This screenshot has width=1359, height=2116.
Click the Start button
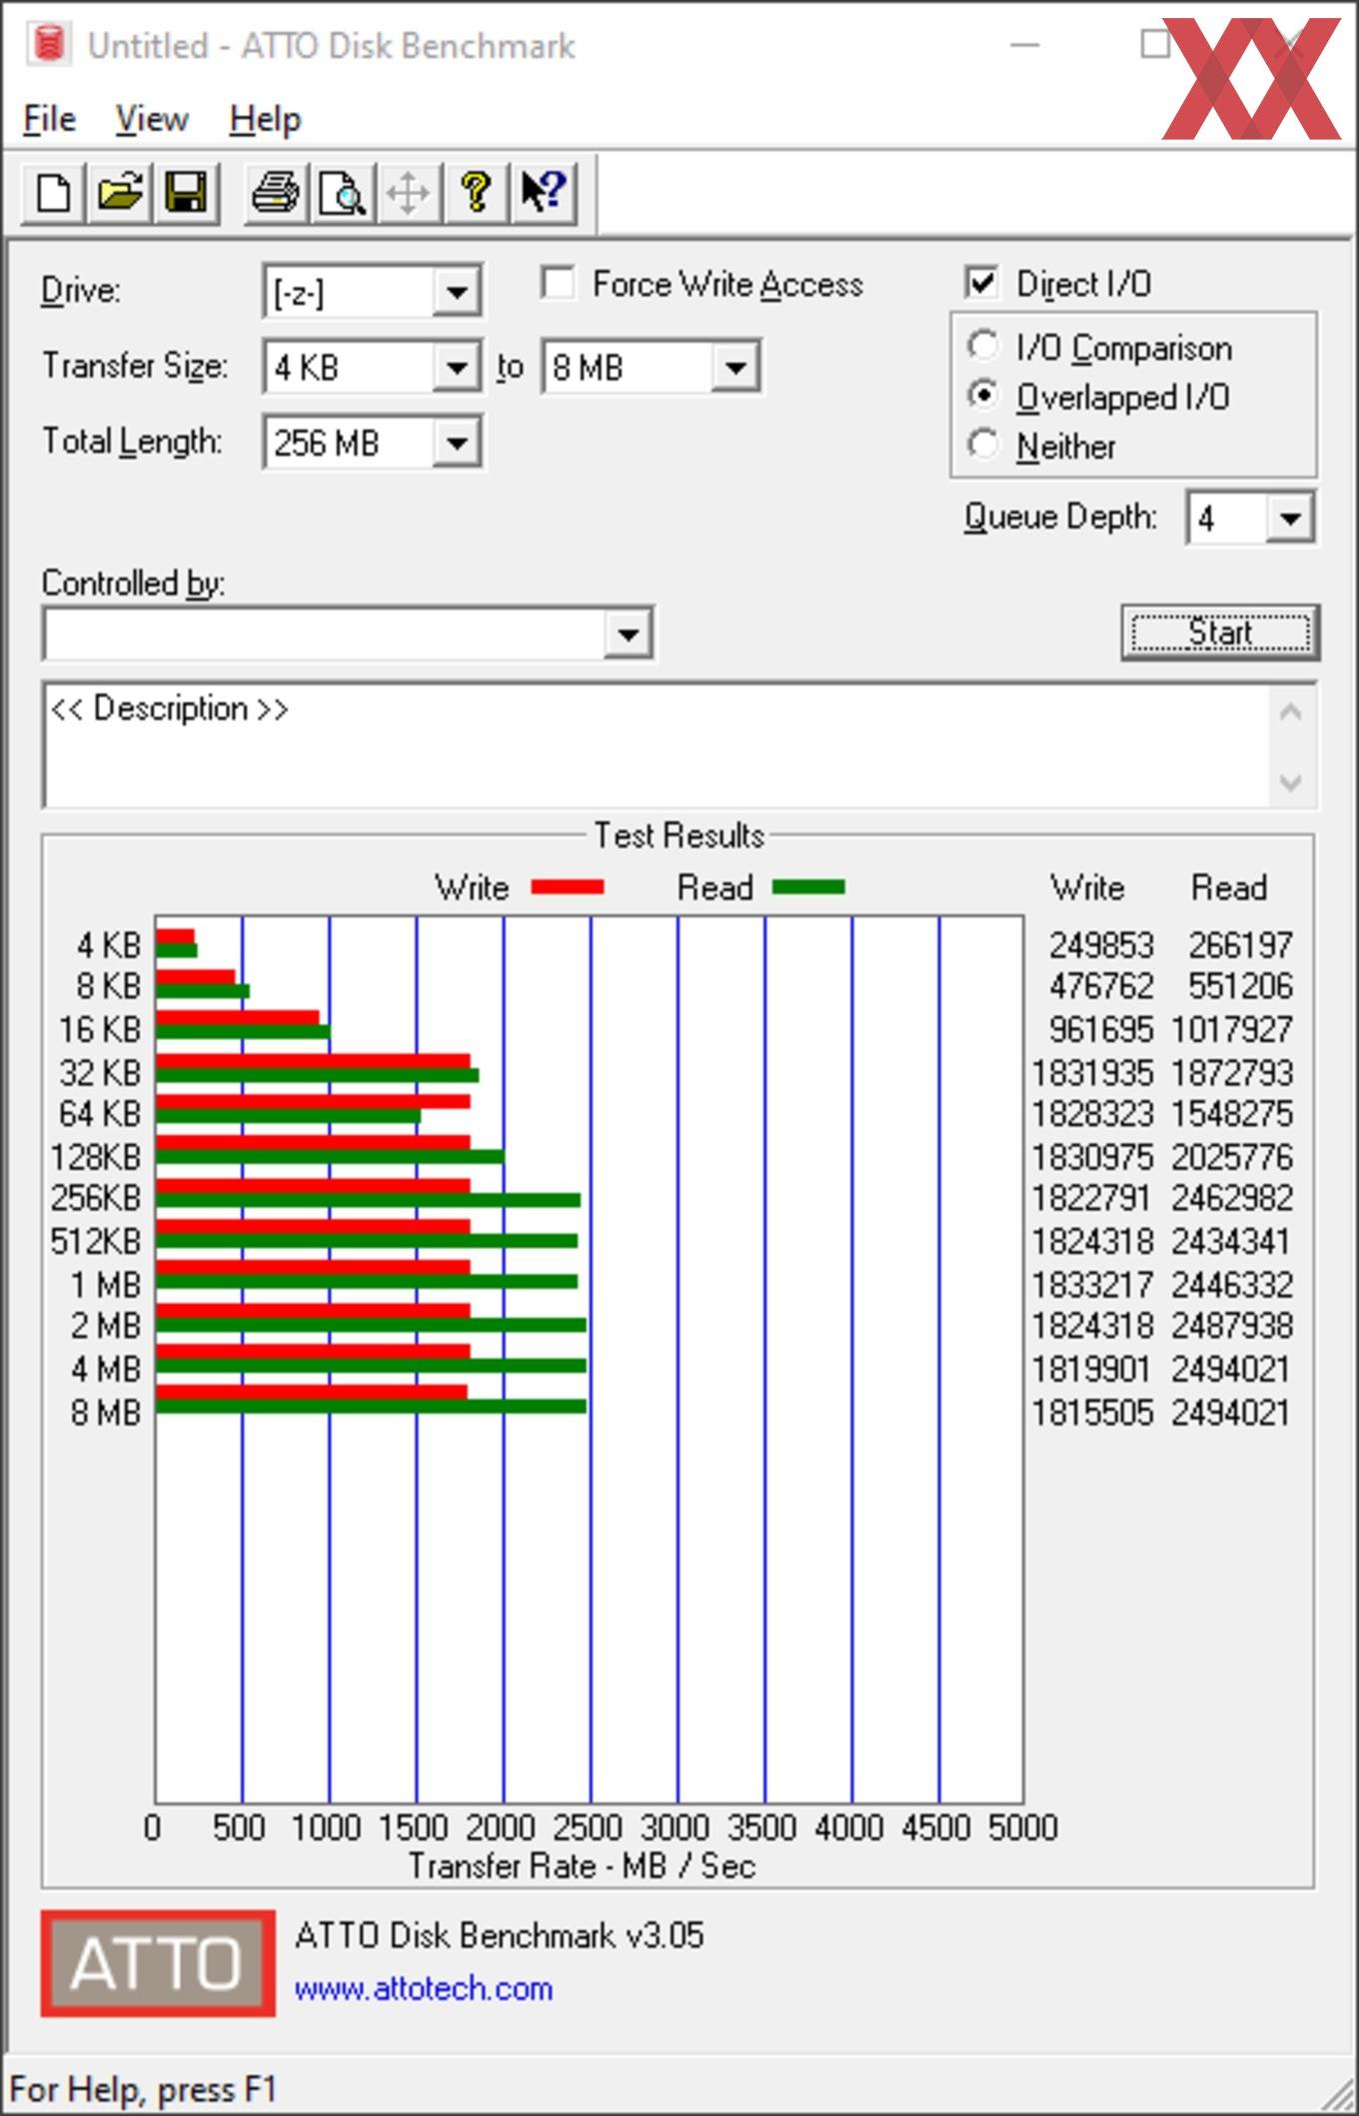pyautogui.click(x=1220, y=632)
